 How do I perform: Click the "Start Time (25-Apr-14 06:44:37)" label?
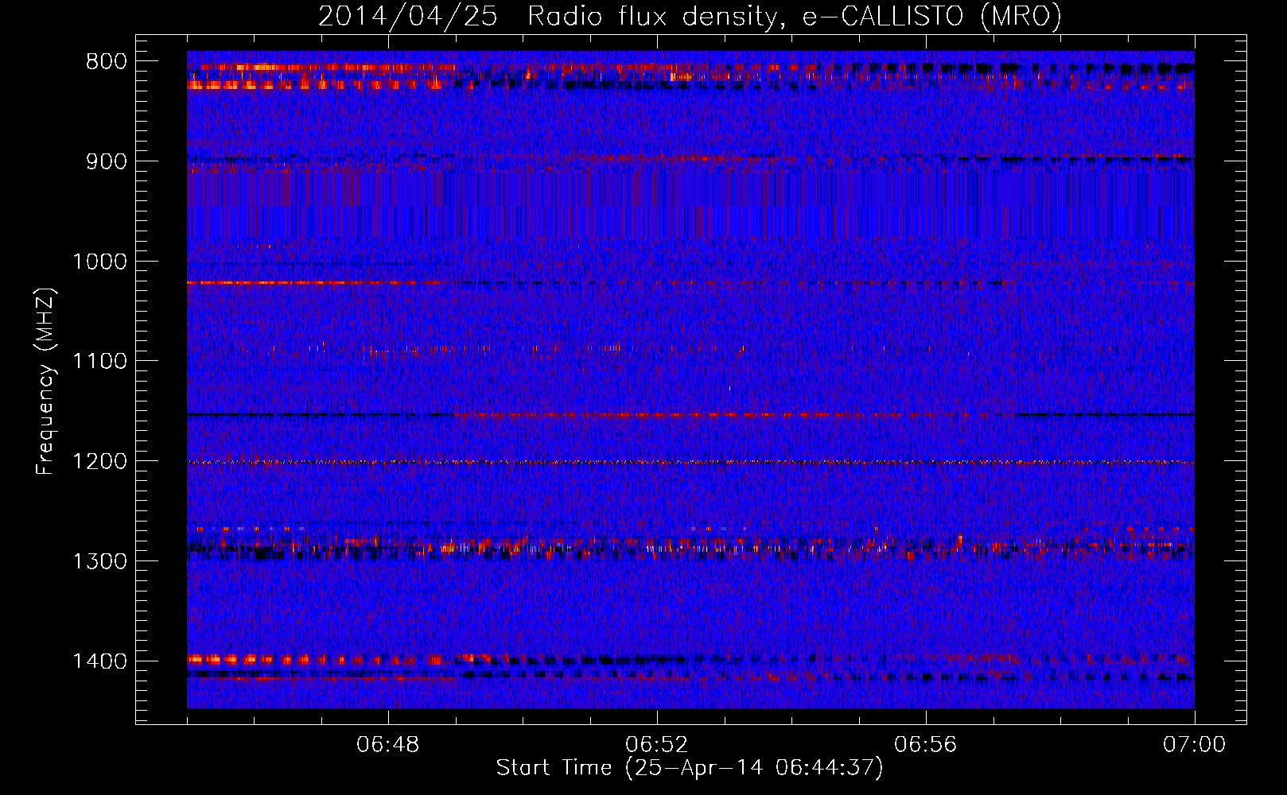[x=690, y=768]
